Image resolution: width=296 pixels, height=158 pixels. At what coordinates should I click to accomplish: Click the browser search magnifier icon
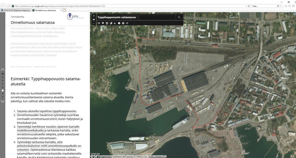coord(278,6)
